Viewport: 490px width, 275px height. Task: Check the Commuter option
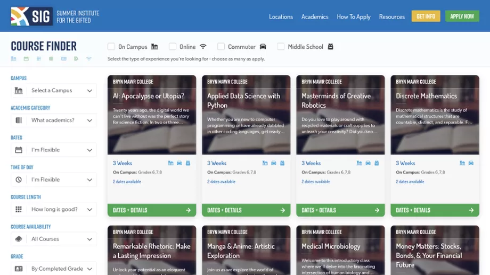pos(221,47)
